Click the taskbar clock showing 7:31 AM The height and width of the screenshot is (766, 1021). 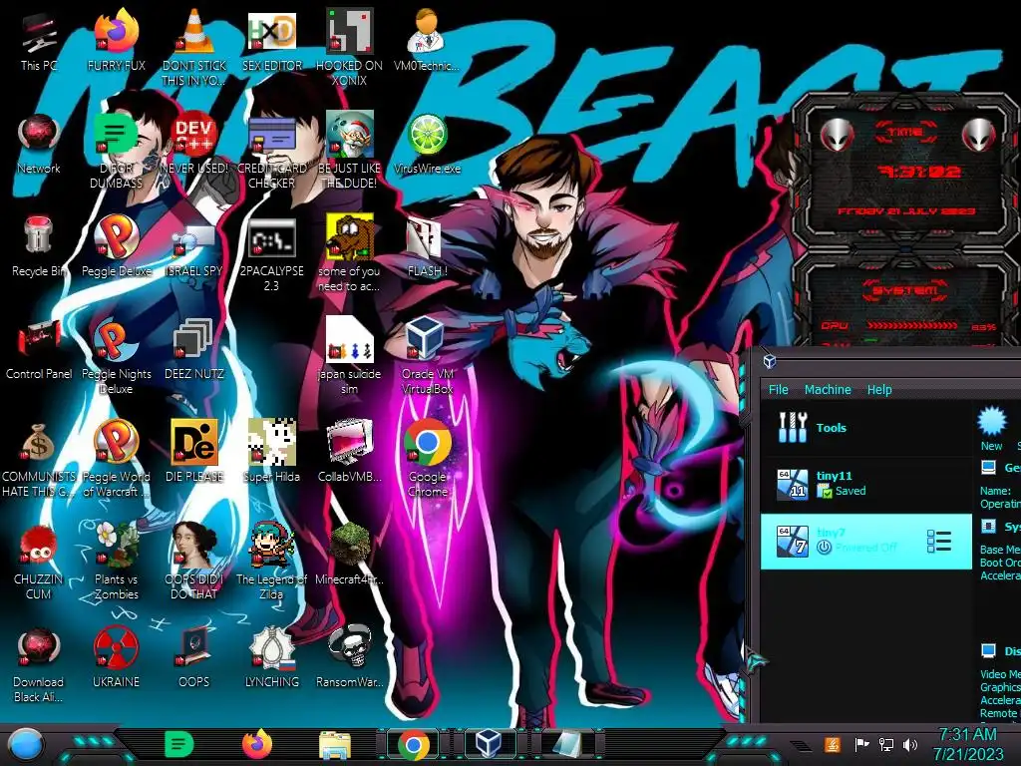point(967,744)
